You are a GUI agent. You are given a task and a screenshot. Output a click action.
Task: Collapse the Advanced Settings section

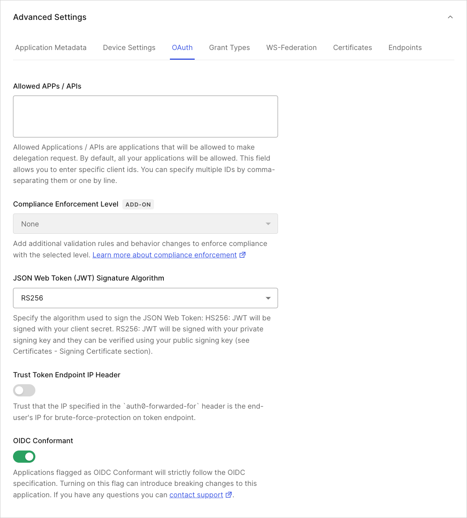(450, 17)
